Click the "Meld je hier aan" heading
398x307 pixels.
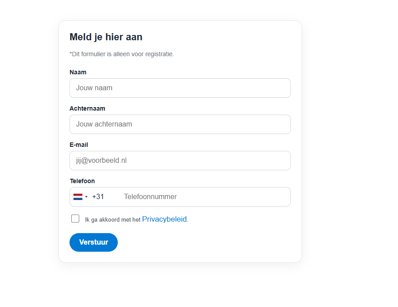click(x=106, y=37)
